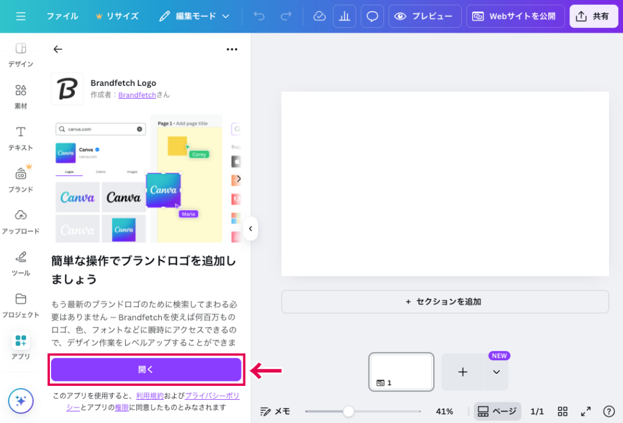Screen dimensions: 623x423
Task: Open the 権限 permissions link
Action: (x=122, y=408)
